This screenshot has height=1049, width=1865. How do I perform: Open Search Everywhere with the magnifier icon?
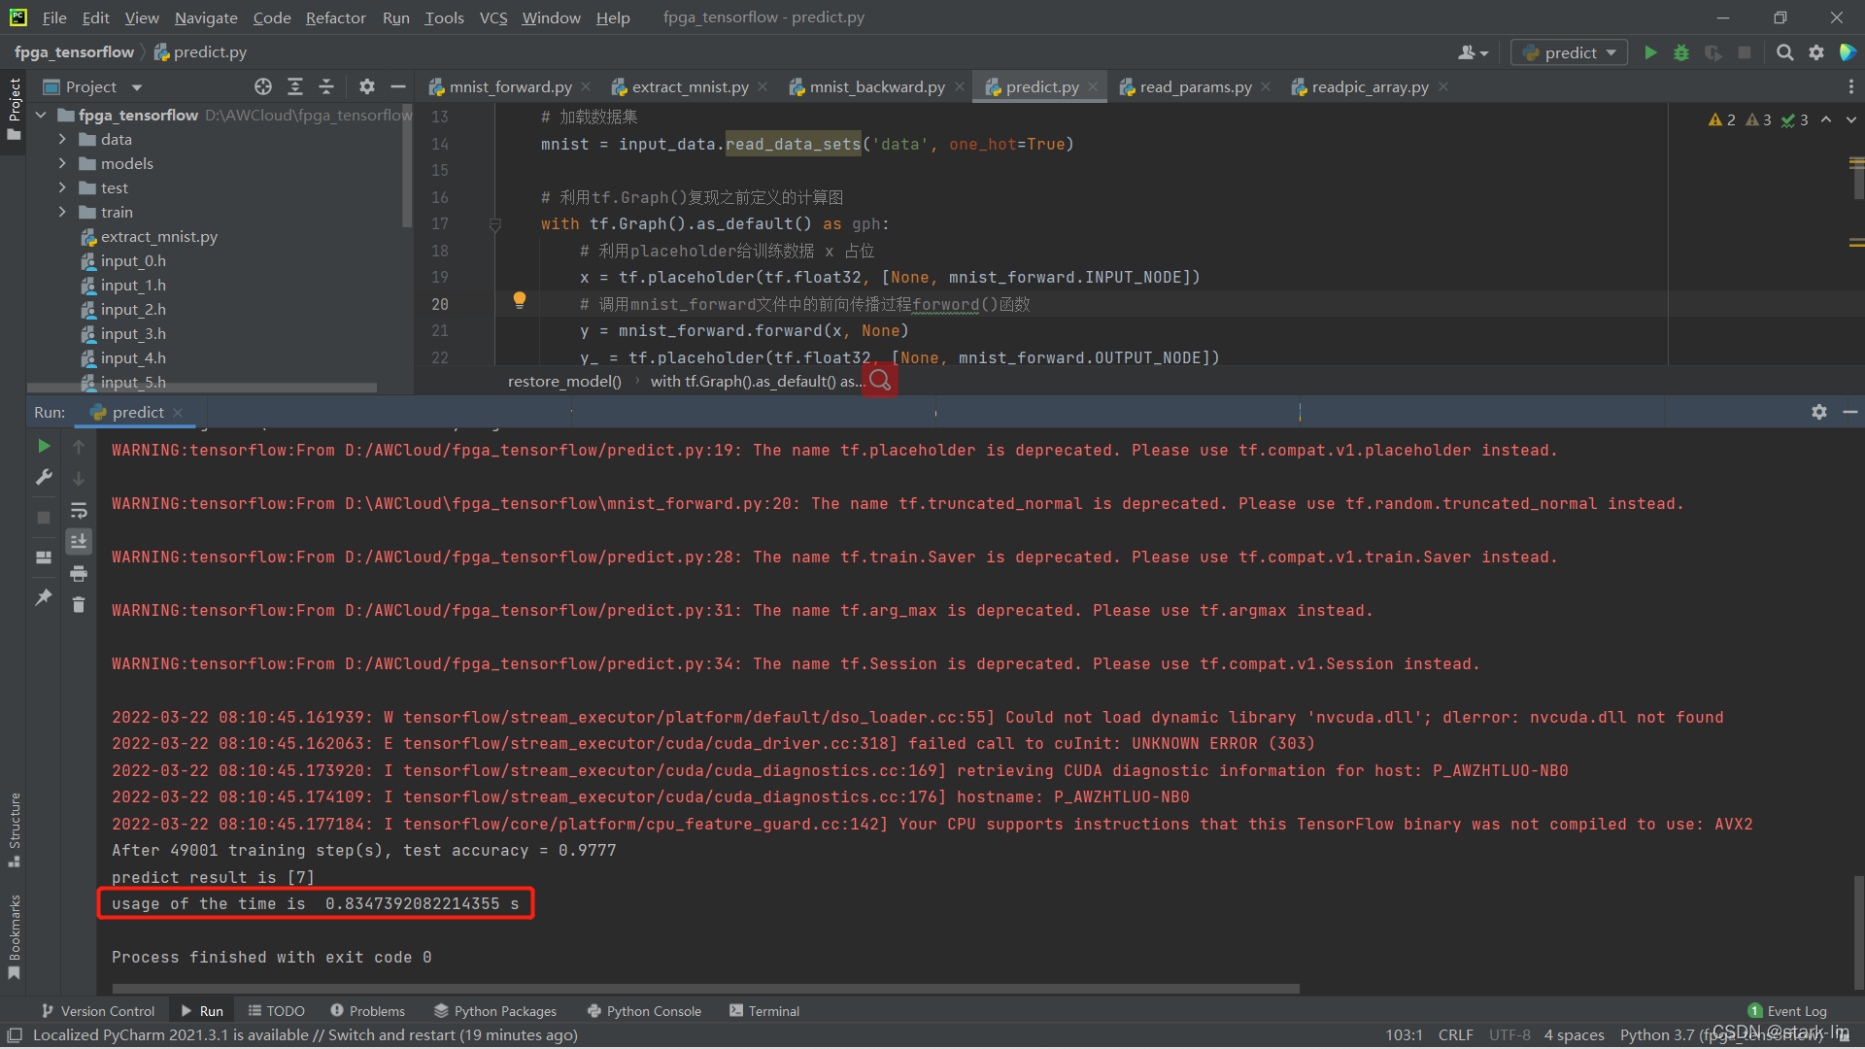click(1784, 52)
